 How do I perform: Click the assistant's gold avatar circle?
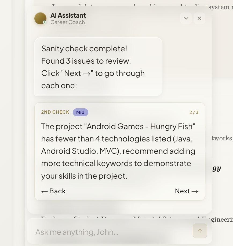(40, 18)
